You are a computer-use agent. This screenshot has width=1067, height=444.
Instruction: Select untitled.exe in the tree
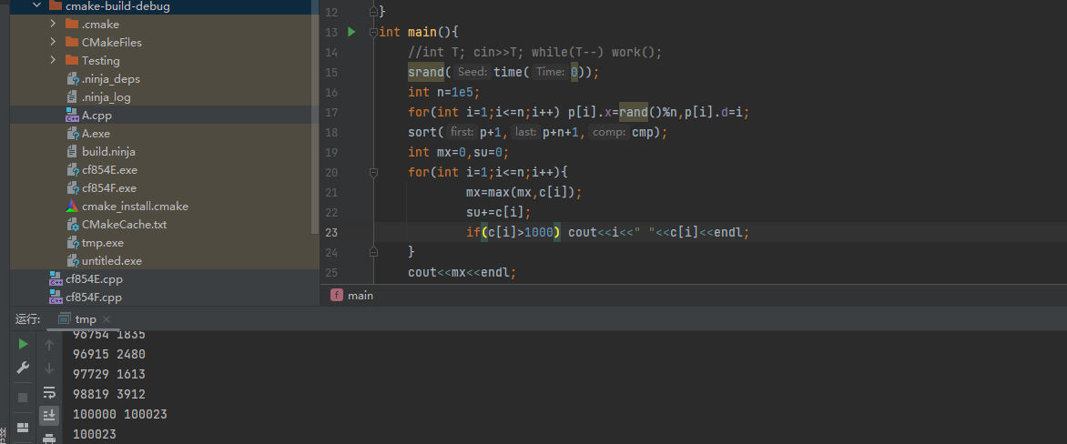click(x=112, y=261)
